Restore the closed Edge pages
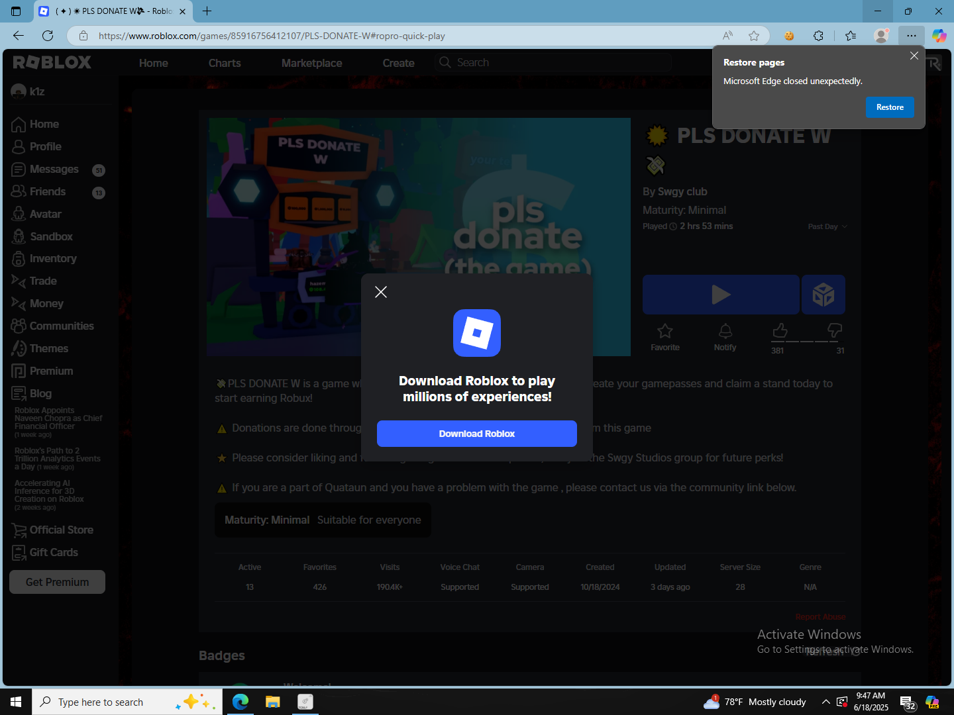The image size is (954, 715). tap(890, 107)
